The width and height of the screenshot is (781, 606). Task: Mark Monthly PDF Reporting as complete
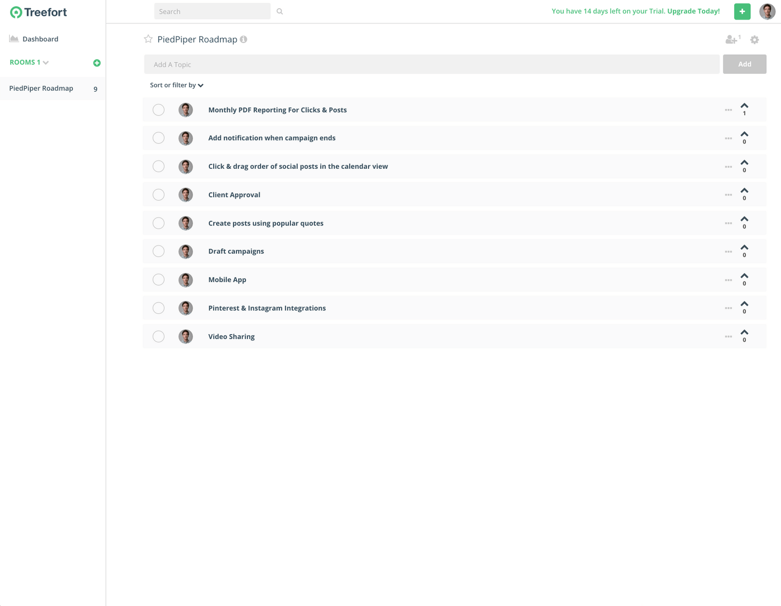tap(159, 110)
